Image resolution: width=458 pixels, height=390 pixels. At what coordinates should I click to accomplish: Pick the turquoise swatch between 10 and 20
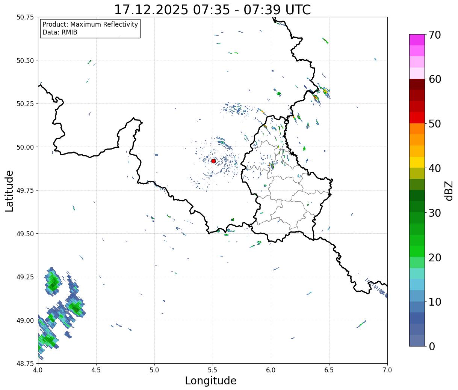417,273
